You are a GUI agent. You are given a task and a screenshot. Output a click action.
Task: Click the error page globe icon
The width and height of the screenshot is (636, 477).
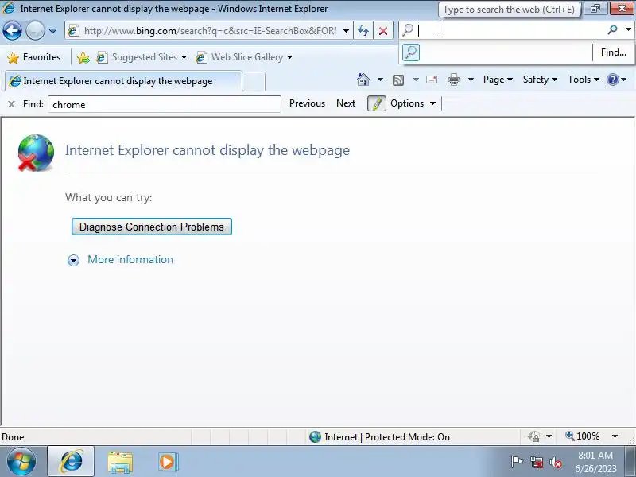pyautogui.click(x=36, y=153)
